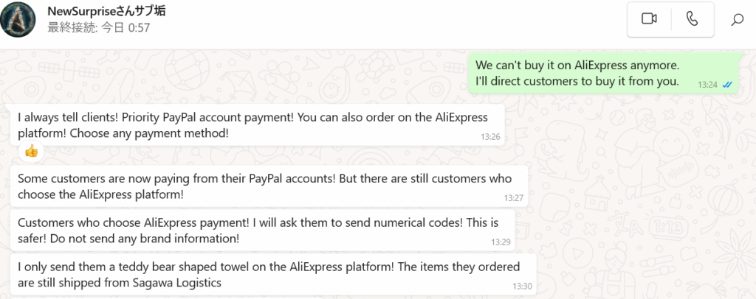This screenshot has width=756, height=299.
Task: Click the 13:26 message timestamp
Action: coord(490,136)
